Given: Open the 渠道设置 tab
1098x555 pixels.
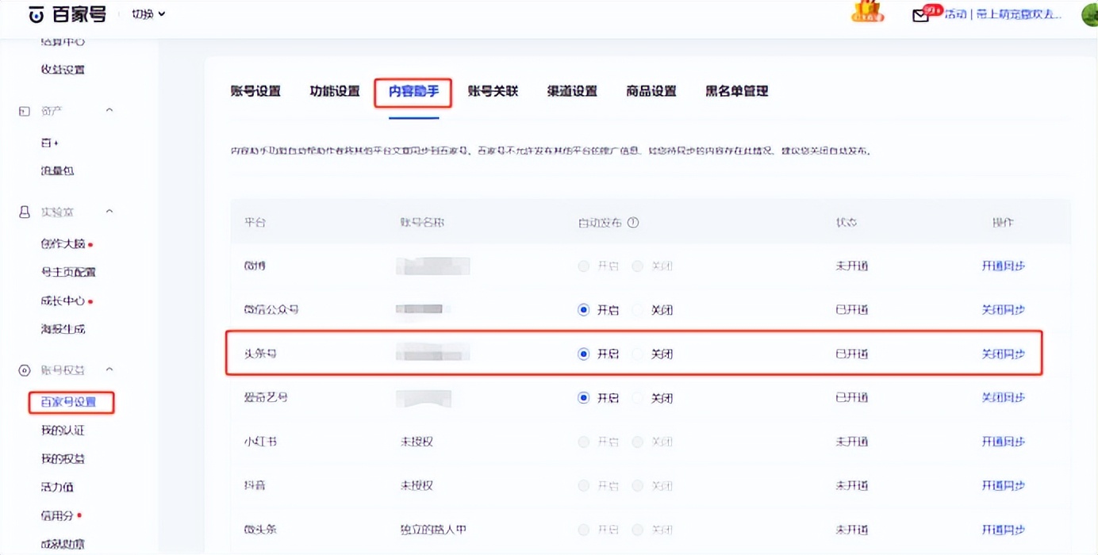Looking at the screenshot, I should (x=572, y=91).
